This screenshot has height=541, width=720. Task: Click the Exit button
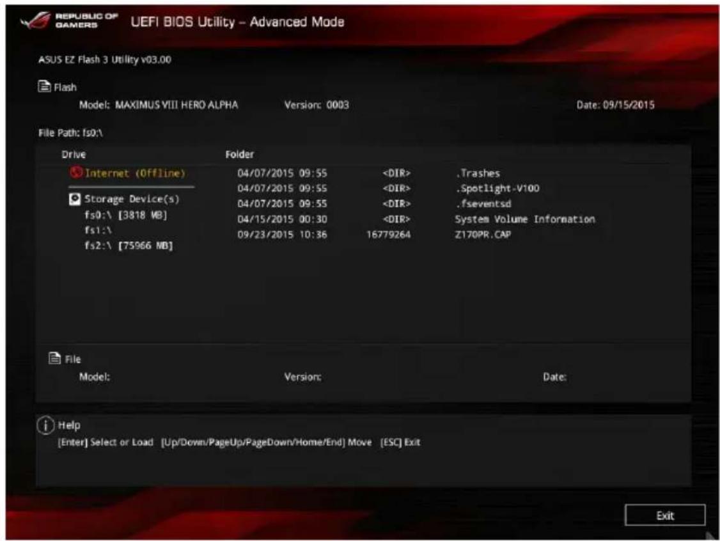pos(665,515)
